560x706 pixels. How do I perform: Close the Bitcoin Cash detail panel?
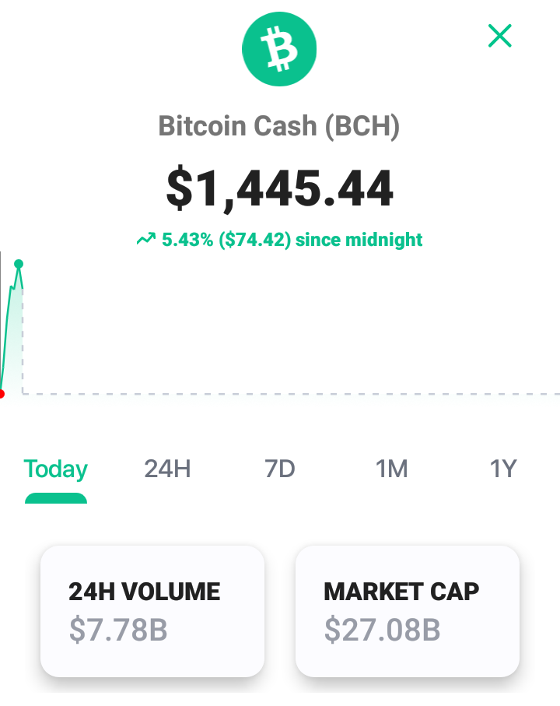[500, 36]
